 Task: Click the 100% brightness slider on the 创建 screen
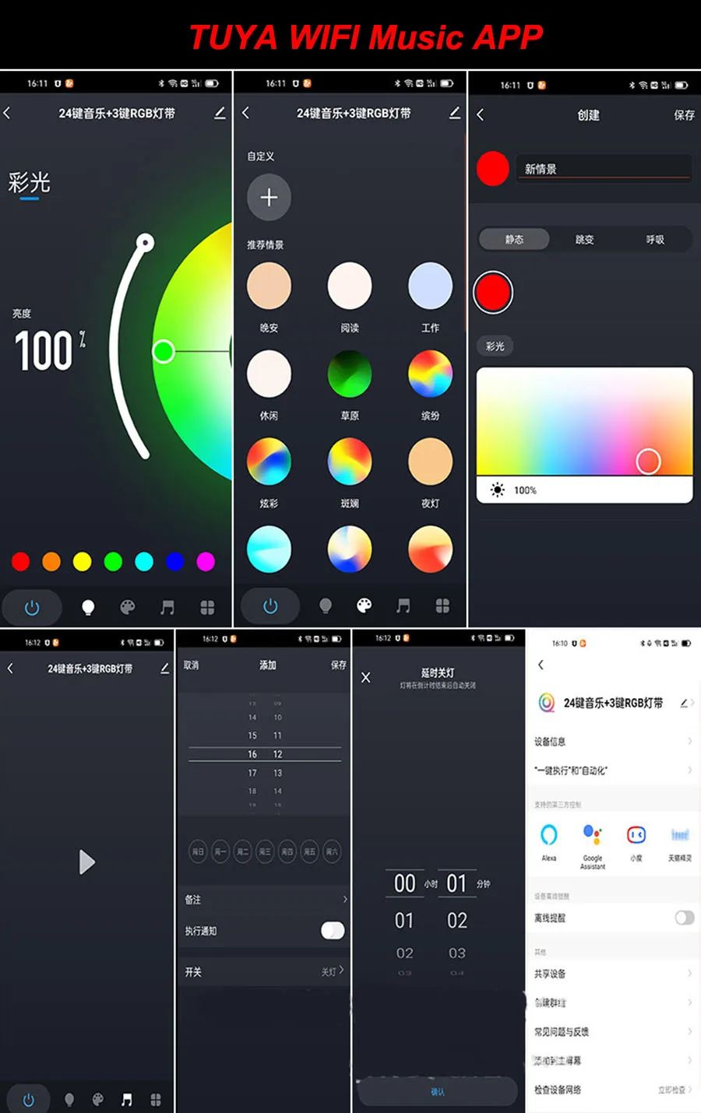[x=584, y=490]
